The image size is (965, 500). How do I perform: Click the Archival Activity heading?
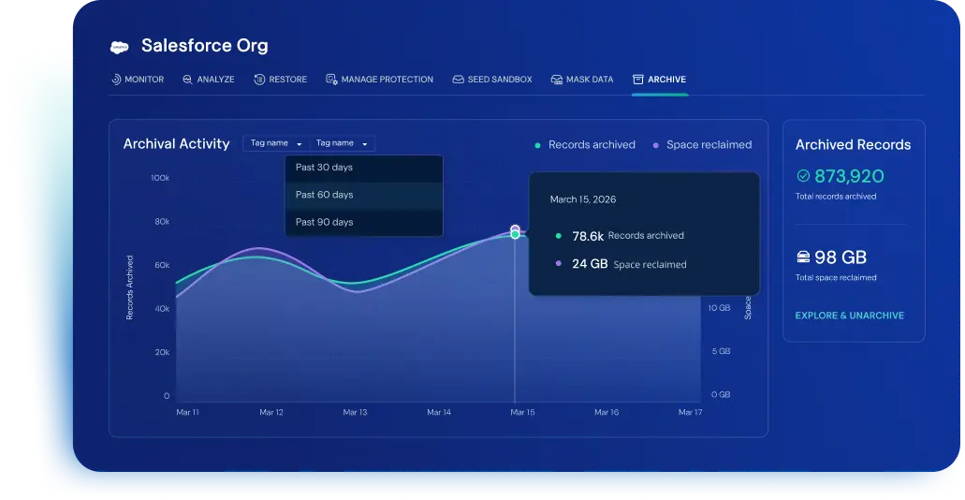(177, 144)
